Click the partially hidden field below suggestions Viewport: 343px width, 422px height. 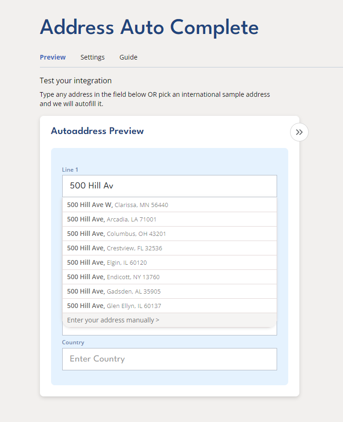tap(169, 331)
